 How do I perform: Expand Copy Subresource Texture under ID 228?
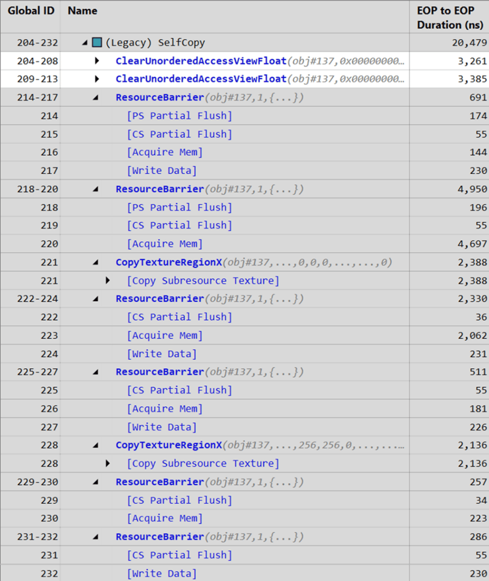107,463
